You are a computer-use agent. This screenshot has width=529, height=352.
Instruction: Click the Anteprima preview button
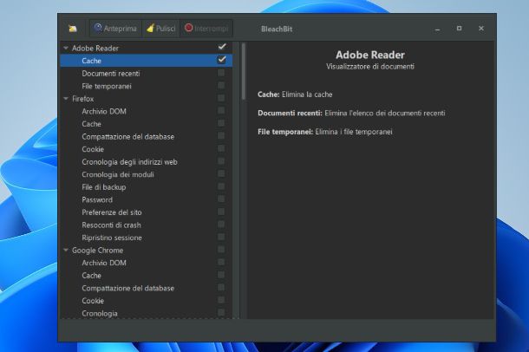pyautogui.click(x=115, y=29)
